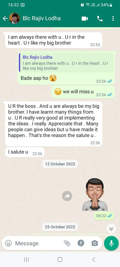Image resolution: width=120 pixels, height=267 pixels.
Task: Select the "I salute u" message bubble
Action: click(25, 152)
